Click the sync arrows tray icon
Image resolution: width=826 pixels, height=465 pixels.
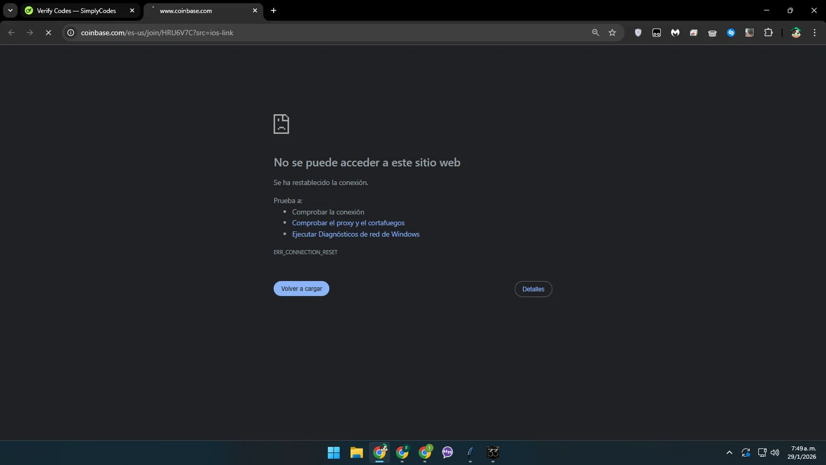tap(746, 453)
